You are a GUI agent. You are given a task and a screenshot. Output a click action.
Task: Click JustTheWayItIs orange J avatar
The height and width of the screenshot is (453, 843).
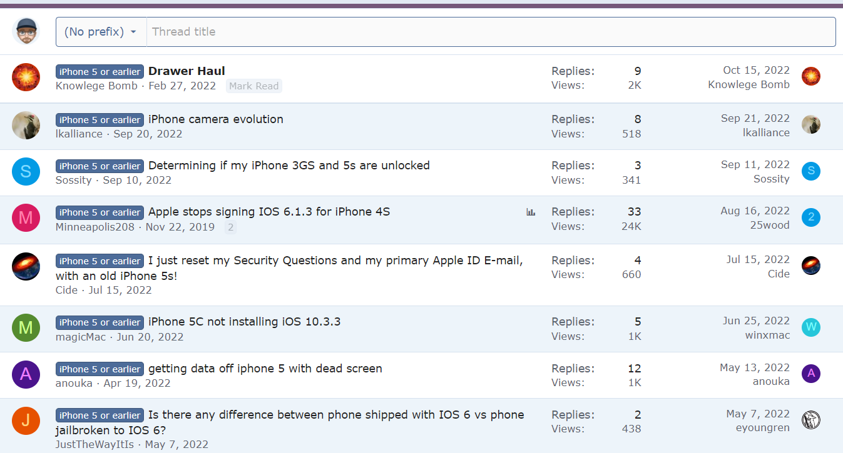26,421
